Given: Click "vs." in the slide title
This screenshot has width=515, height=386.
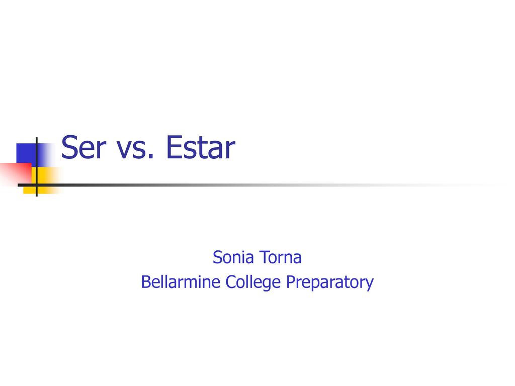Looking at the screenshot, I should (135, 150).
